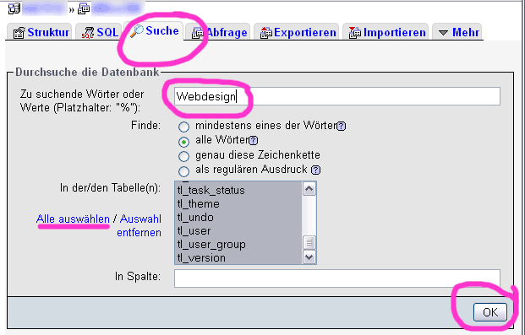
Task: Open help for 'mindestens eines der Wörter'
Action: point(342,126)
